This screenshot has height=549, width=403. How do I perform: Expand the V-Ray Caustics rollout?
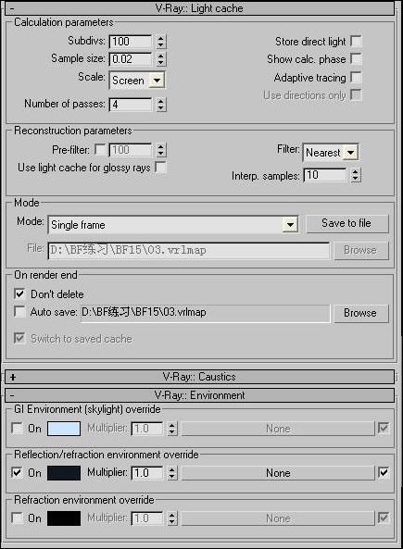click(x=200, y=377)
